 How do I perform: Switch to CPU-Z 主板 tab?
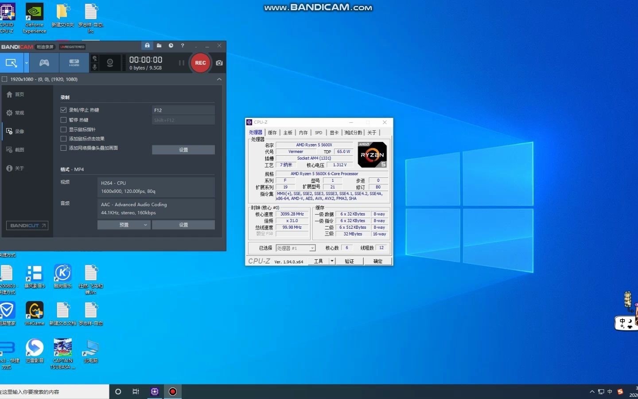(x=288, y=133)
